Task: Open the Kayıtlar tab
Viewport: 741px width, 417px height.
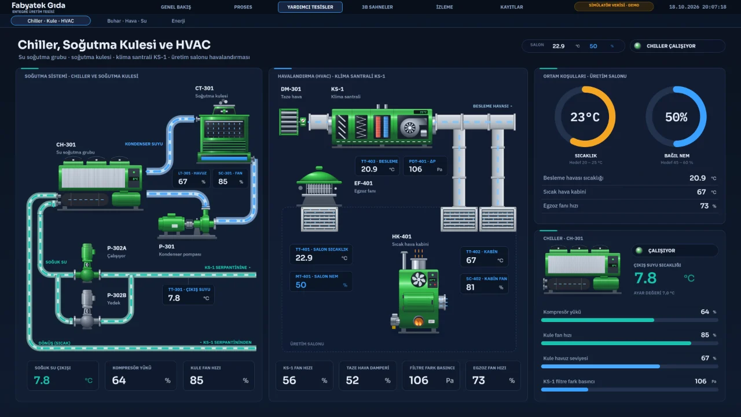Action: click(x=512, y=7)
